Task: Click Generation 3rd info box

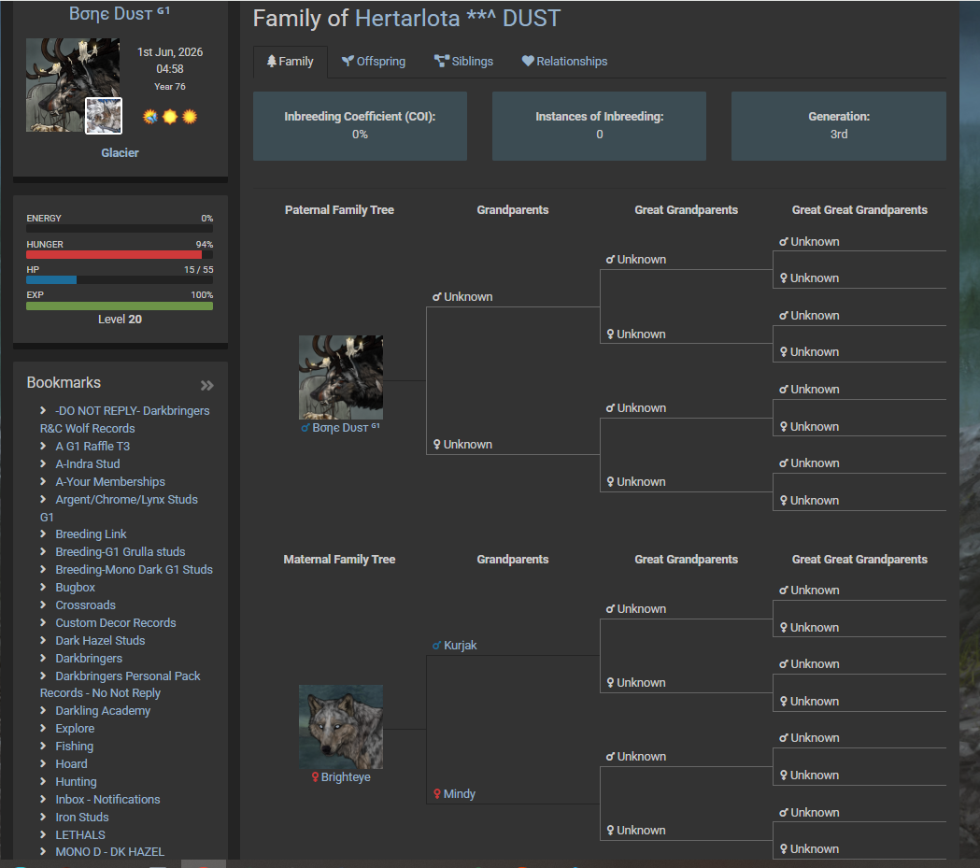Action: tap(839, 125)
